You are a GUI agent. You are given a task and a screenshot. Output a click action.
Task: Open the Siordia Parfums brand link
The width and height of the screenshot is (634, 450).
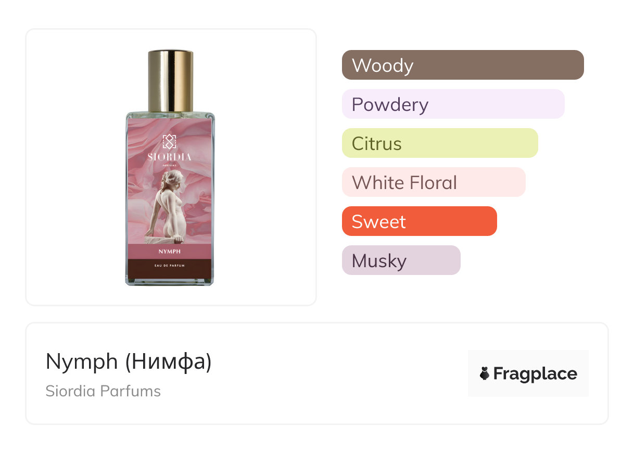(x=103, y=391)
